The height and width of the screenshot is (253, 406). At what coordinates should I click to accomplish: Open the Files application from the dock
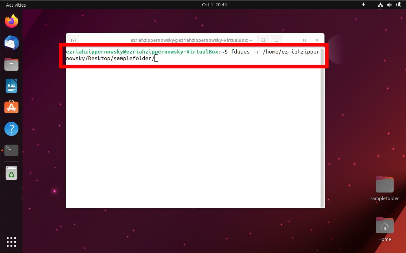(11, 64)
